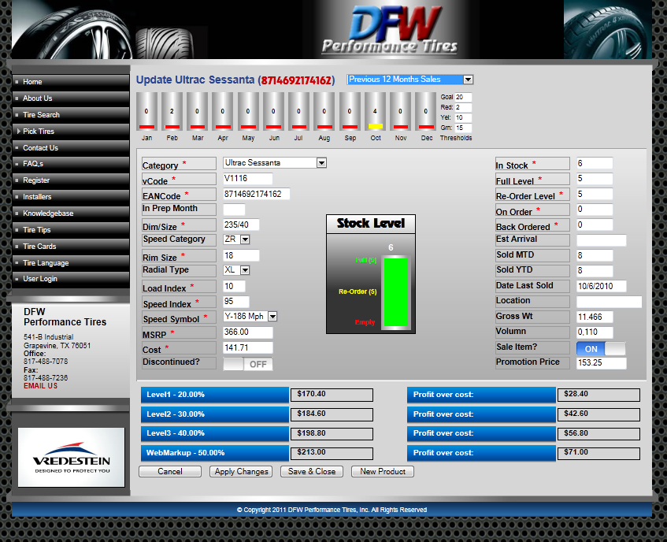Click the Level2 - 30.00% label
The width and height of the screenshot is (667, 542).
point(214,414)
